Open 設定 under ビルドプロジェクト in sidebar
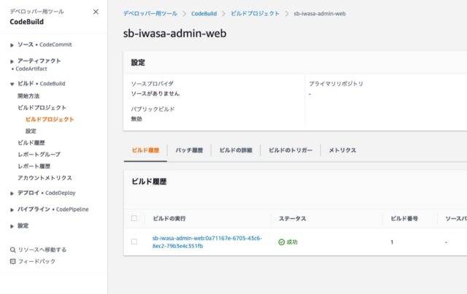This screenshot has height=294, width=467. 31,131
